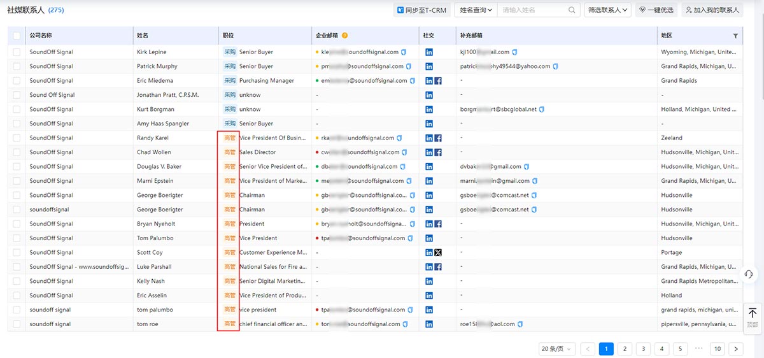Open LinkedIn profile for Kirk Lepine
The image size is (764, 358).
pyautogui.click(x=429, y=52)
